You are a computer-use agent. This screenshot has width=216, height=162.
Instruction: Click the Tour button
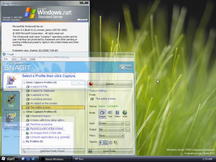(126, 67)
